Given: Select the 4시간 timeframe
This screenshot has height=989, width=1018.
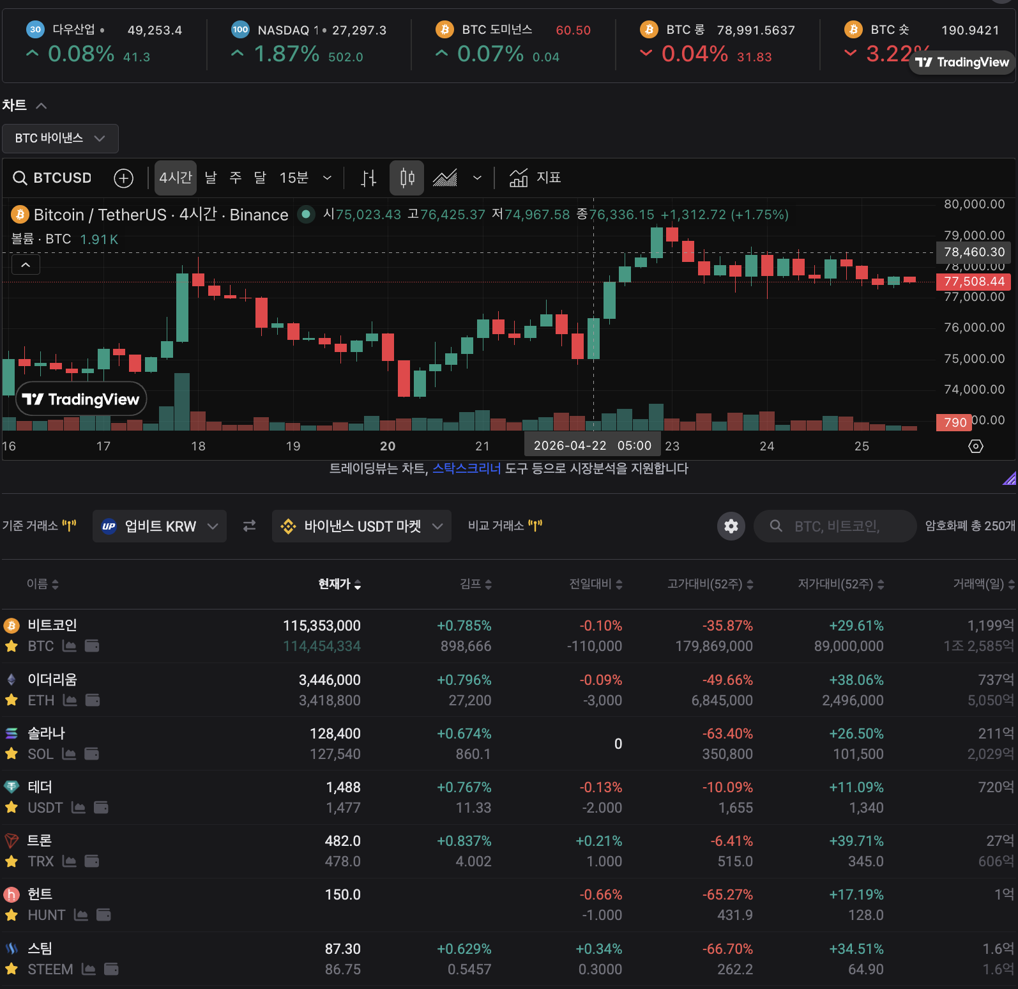Looking at the screenshot, I should tap(176, 178).
